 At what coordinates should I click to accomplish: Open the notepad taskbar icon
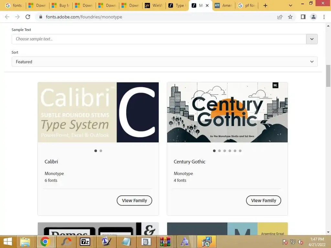(126, 242)
